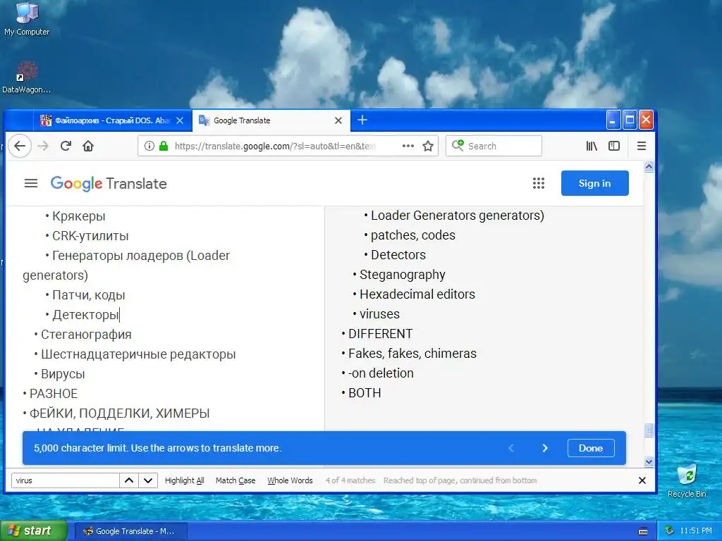Viewport: 722px width, 541px height.
Task: Open the Windows start menu
Action: coord(33,530)
